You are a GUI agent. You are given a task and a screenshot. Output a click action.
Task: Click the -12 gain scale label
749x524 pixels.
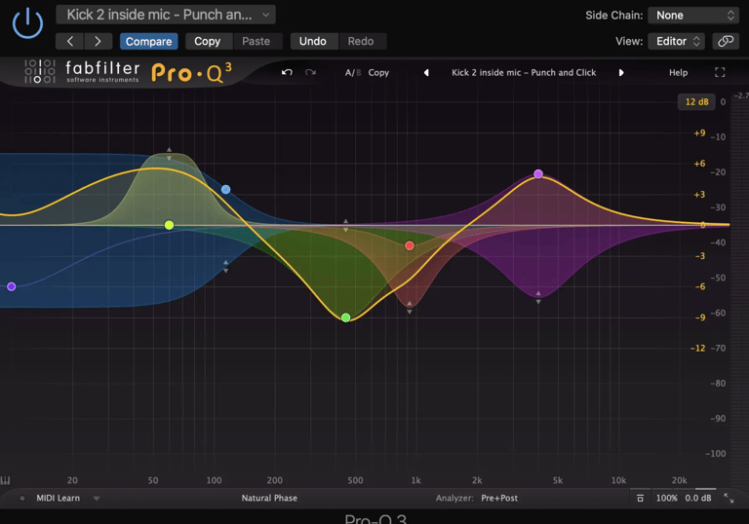(697, 348)
